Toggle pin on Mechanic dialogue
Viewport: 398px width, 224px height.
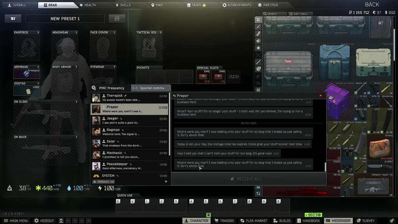click(x=125, y=153)
